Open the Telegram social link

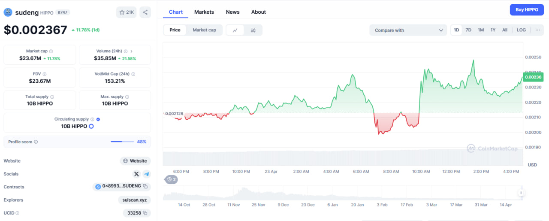pyautogui.click(x=147, y=174)
